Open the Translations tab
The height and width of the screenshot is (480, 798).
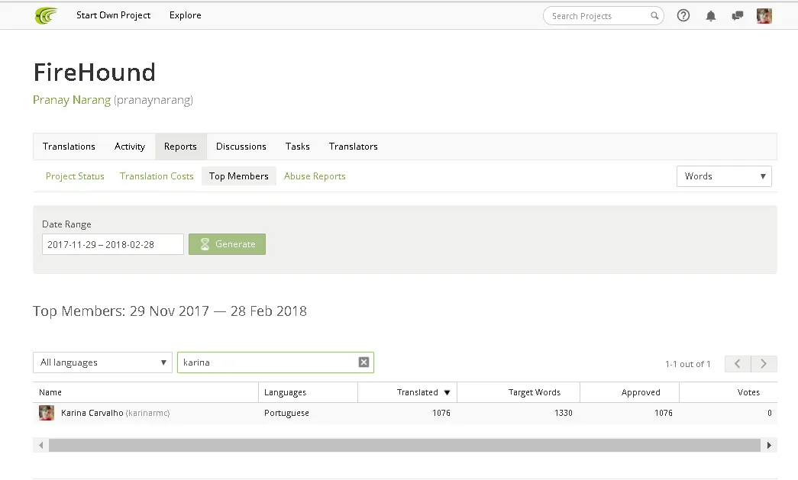point(69,147)
